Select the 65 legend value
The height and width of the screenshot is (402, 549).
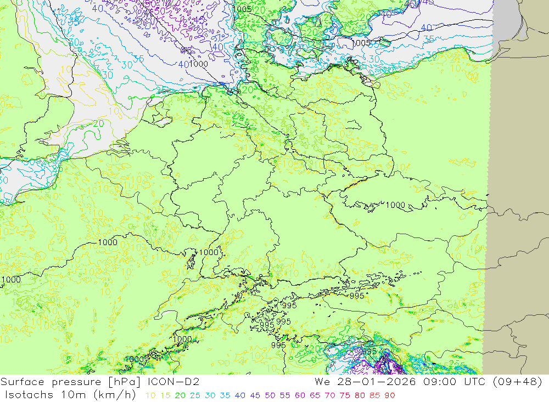315,395
